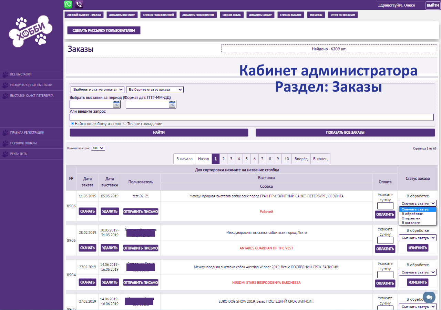Click 'Показать все заказы' button
This screenshot has width=441, height=310.
click(x=345, y=133)
